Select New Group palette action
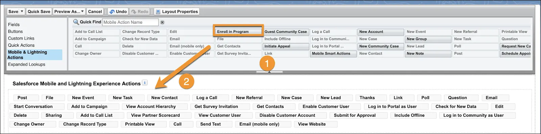 click(x=428, y=39)
